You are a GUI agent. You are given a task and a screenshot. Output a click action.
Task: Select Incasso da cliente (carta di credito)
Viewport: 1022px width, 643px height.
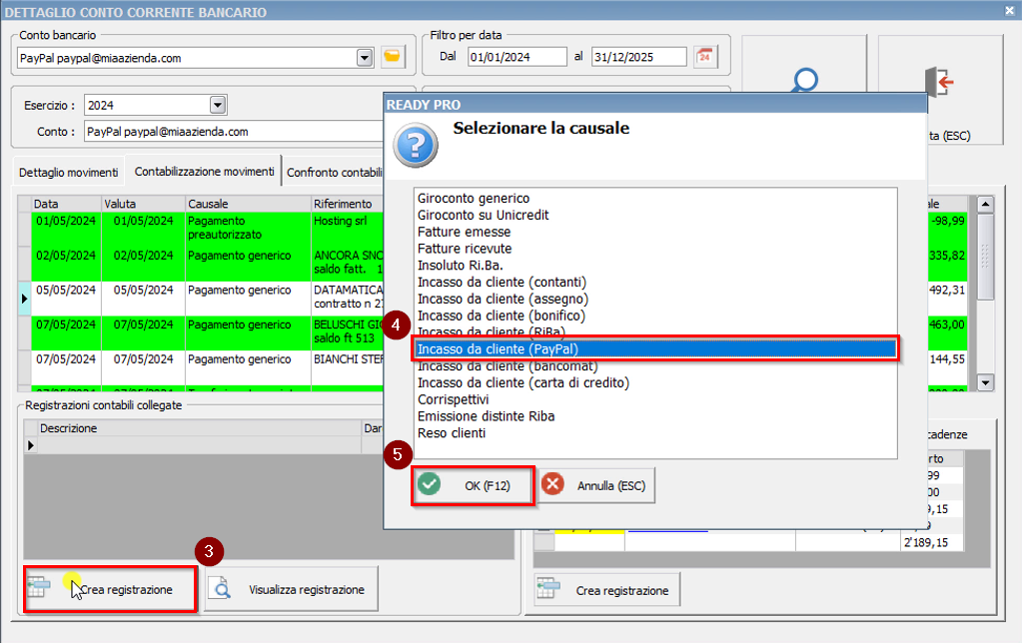pos(655,382)
